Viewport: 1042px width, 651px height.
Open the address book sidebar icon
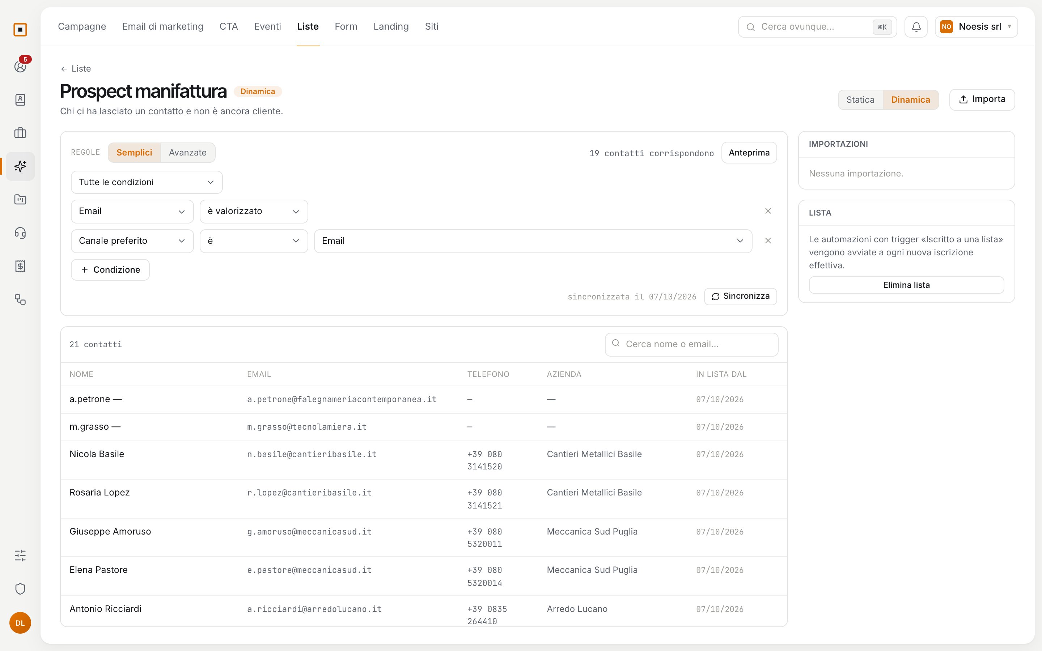click(x=20, y=99)
